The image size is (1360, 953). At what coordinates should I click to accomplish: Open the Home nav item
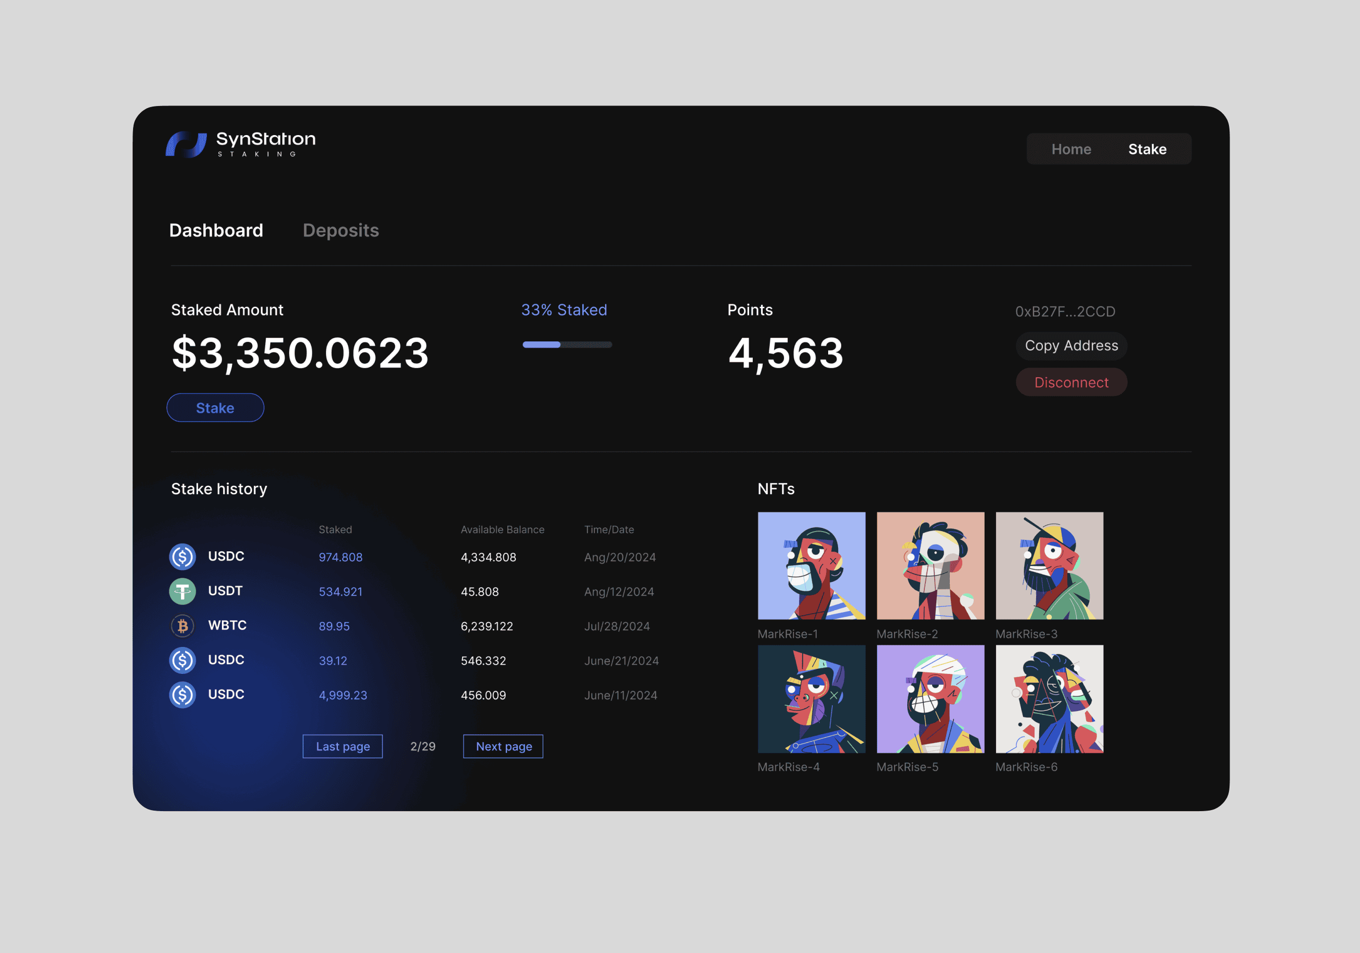pyautogui.click(x=1071, y=149)
